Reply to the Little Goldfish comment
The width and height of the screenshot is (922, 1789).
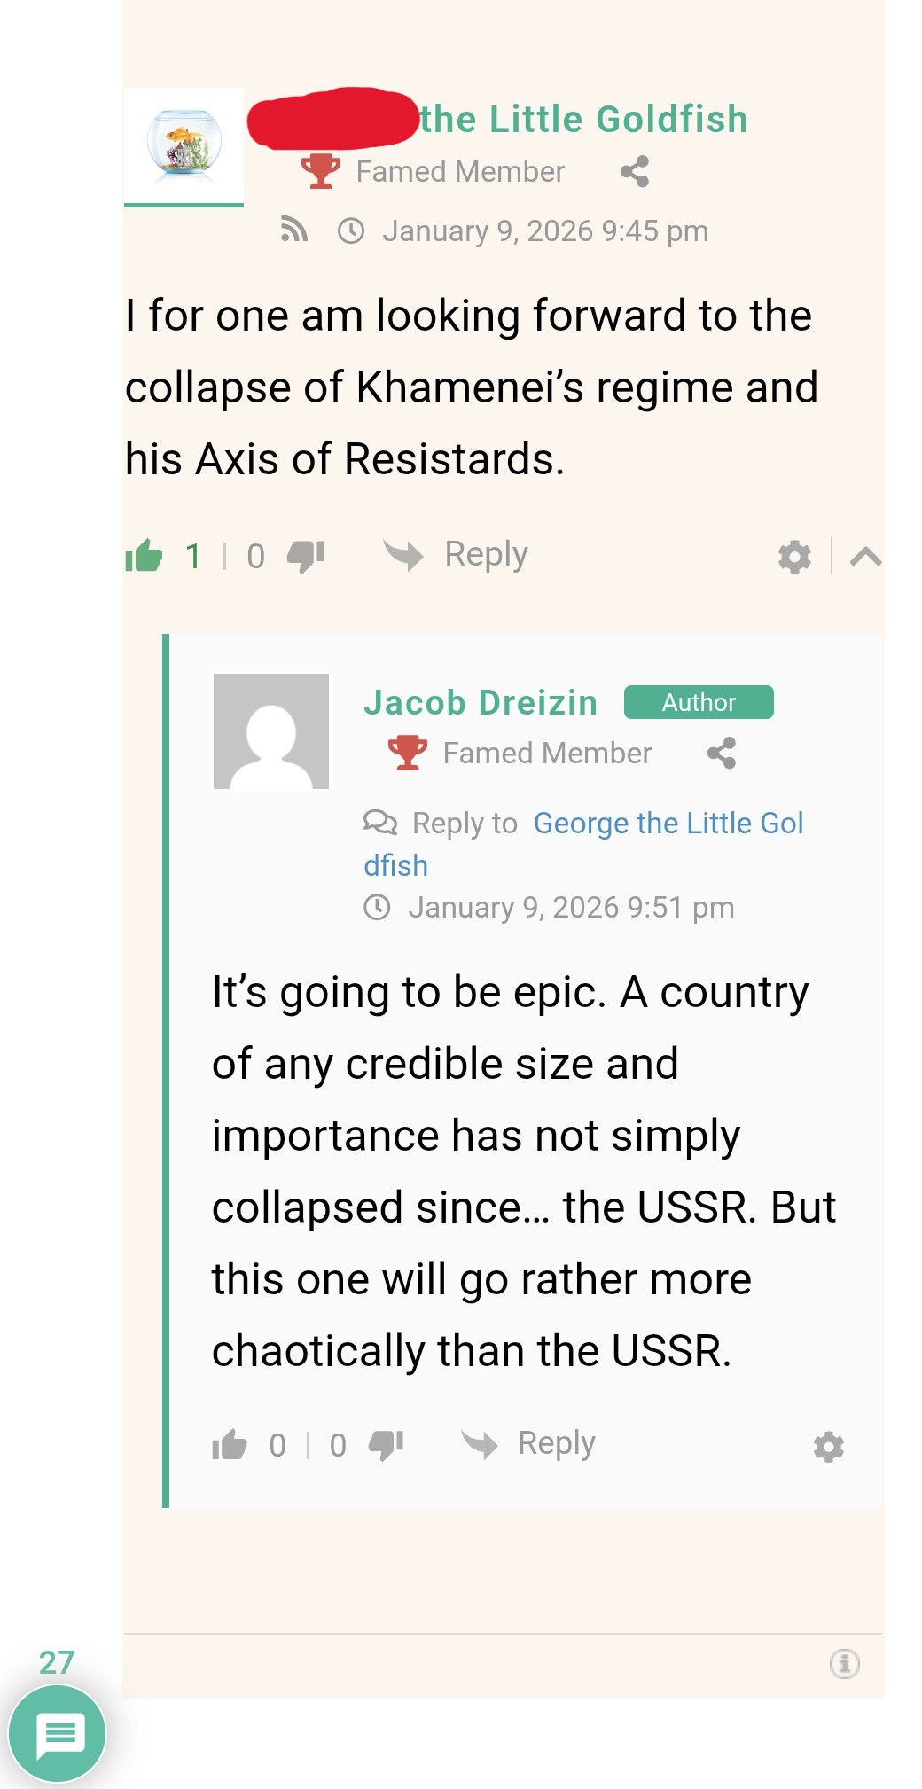pos(457,555)
